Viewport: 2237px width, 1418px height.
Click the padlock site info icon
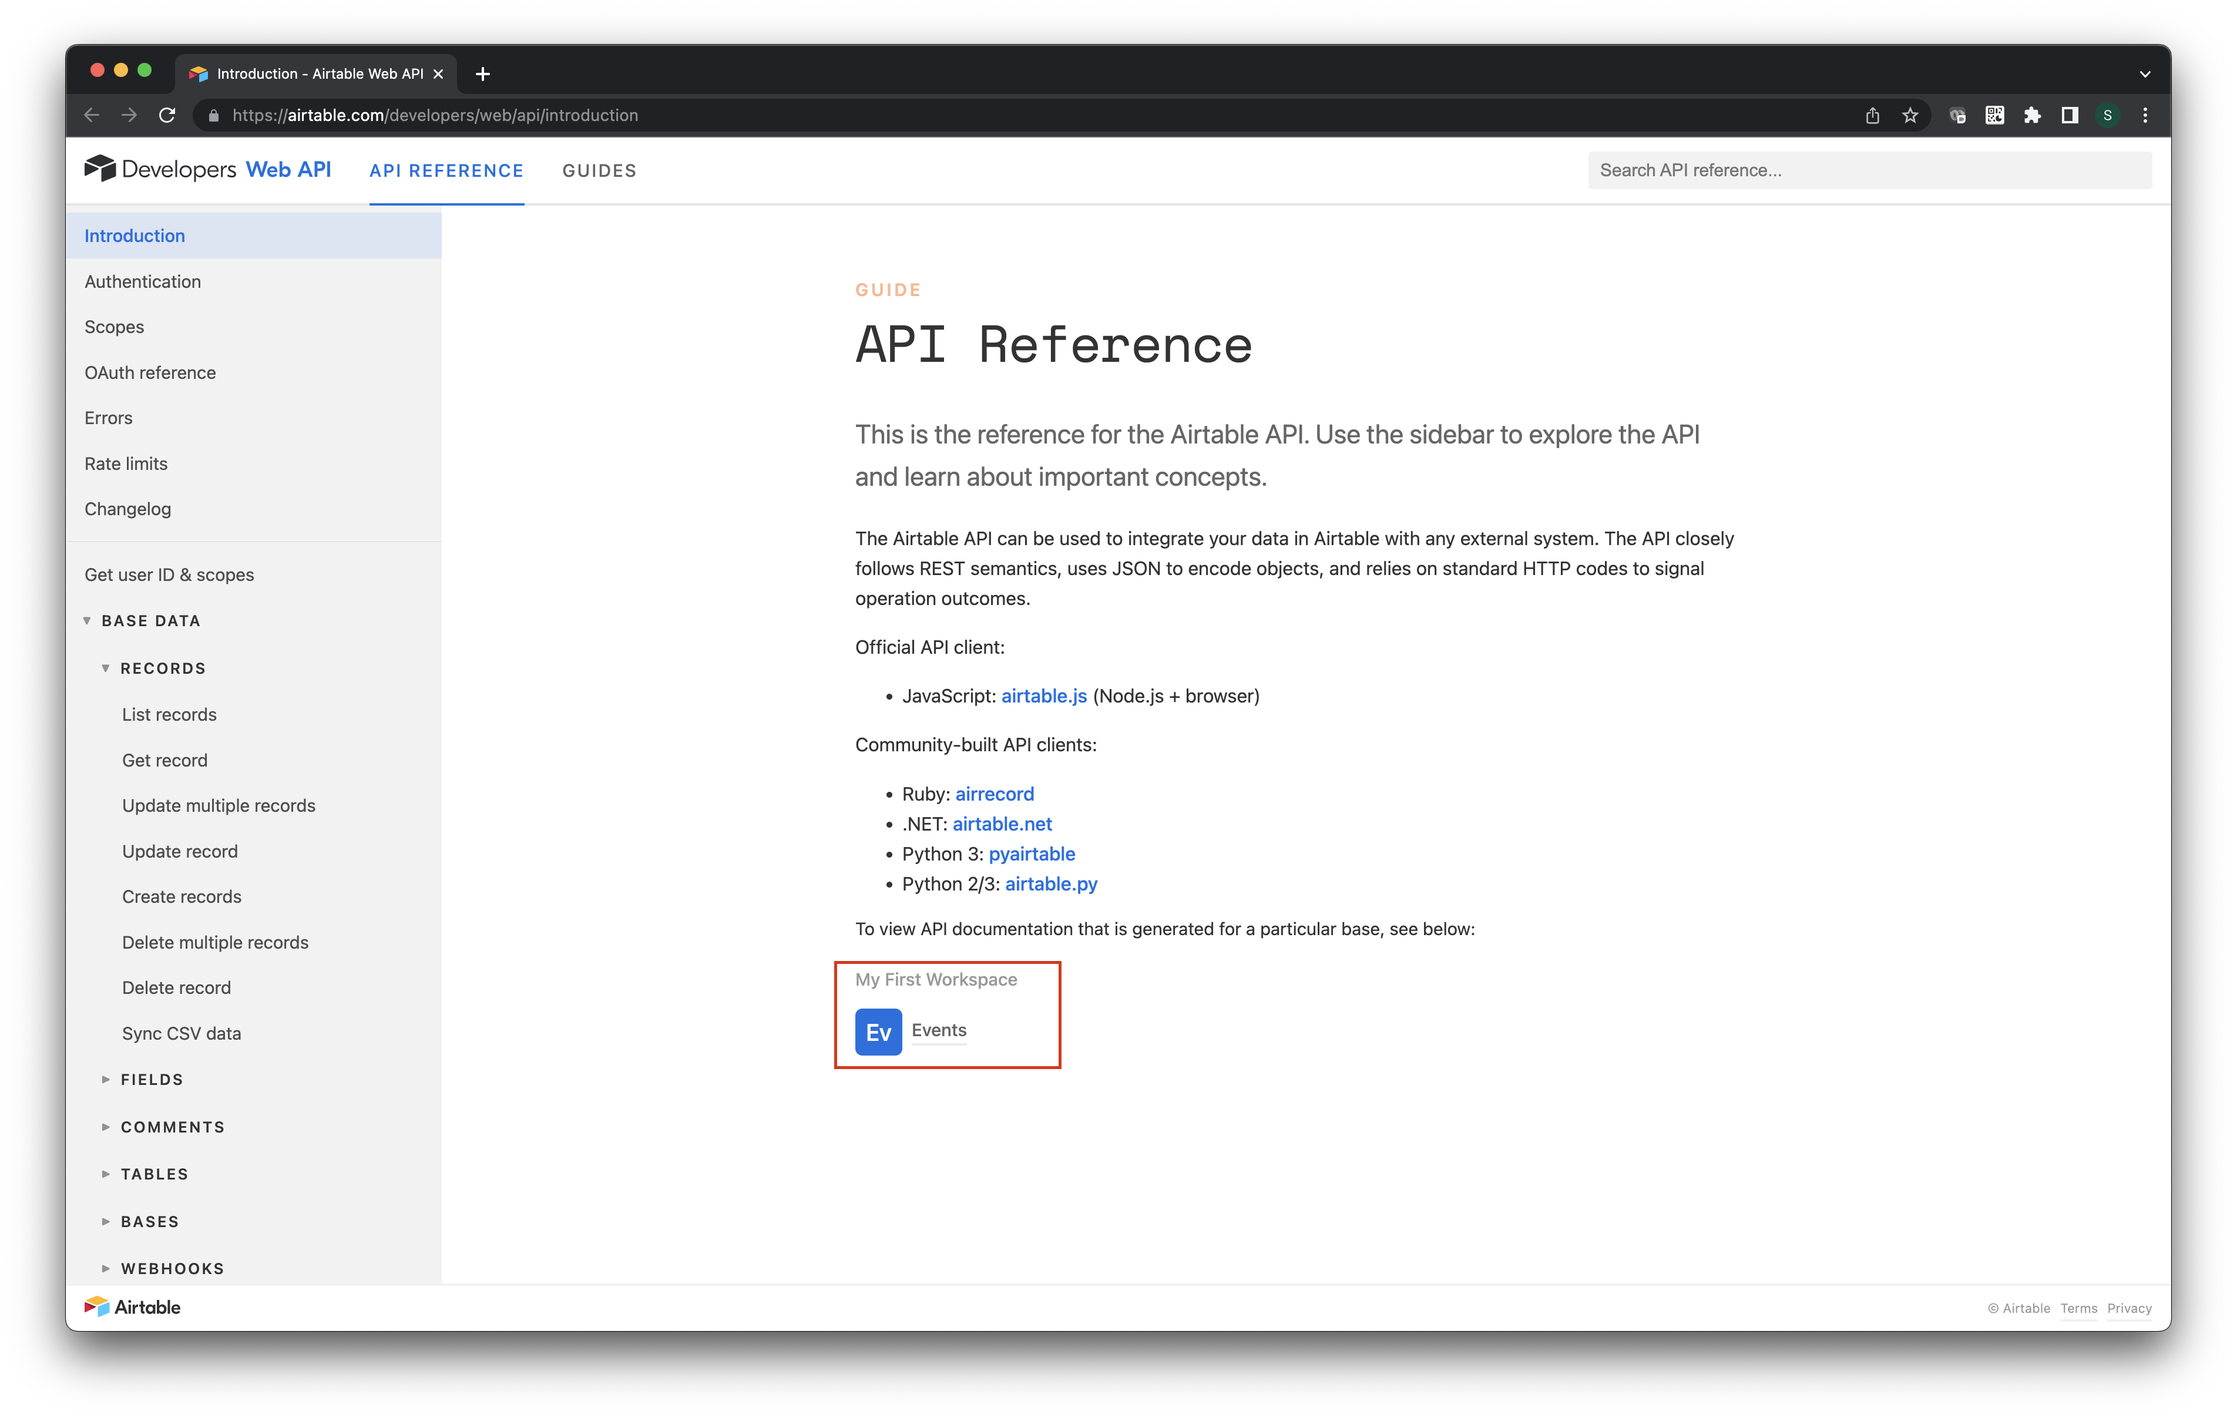coord(214,115)
